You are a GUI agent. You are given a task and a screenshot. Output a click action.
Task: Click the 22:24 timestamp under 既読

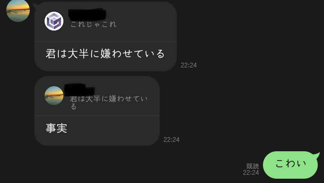pos(251,173)
